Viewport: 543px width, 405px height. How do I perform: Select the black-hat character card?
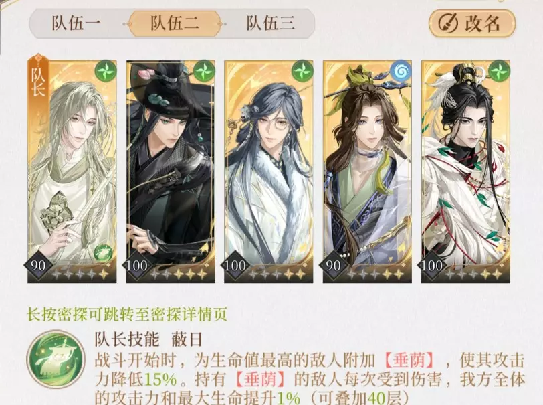click(x=171, y=171)
